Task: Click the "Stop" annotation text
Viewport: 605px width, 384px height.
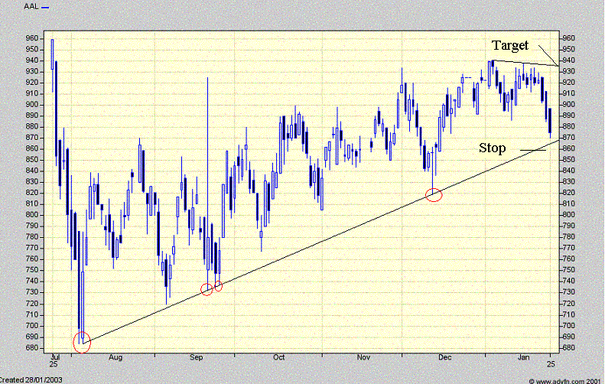Action: click(x=492, y=148)
